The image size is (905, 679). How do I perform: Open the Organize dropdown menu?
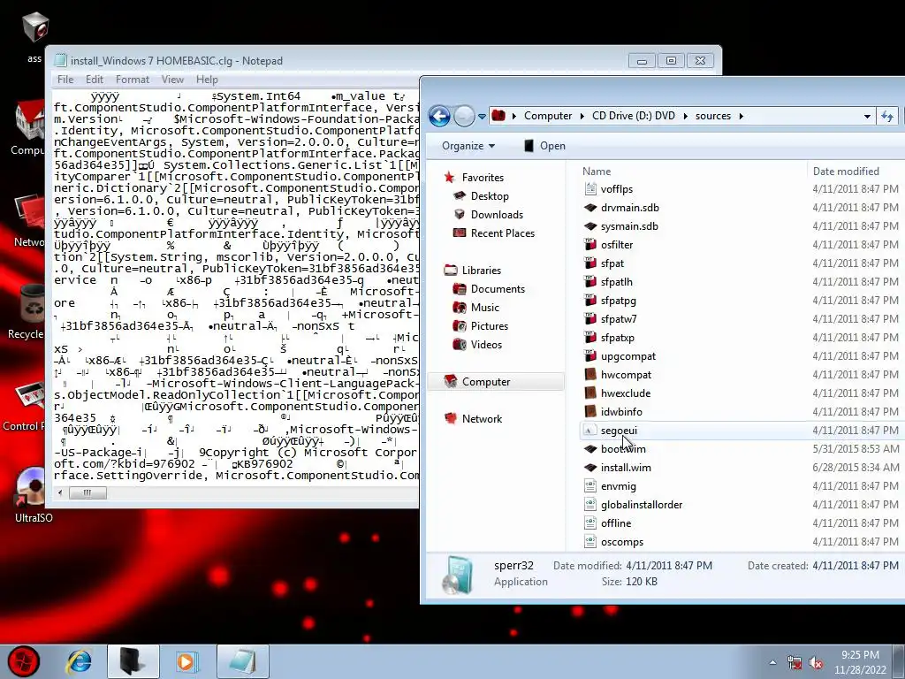point(468,146)
